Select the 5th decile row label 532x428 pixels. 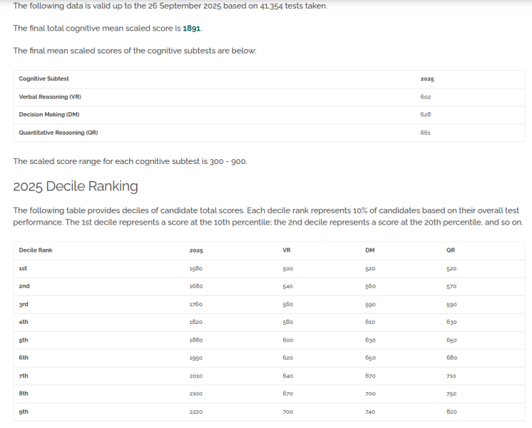click(24, 340)
